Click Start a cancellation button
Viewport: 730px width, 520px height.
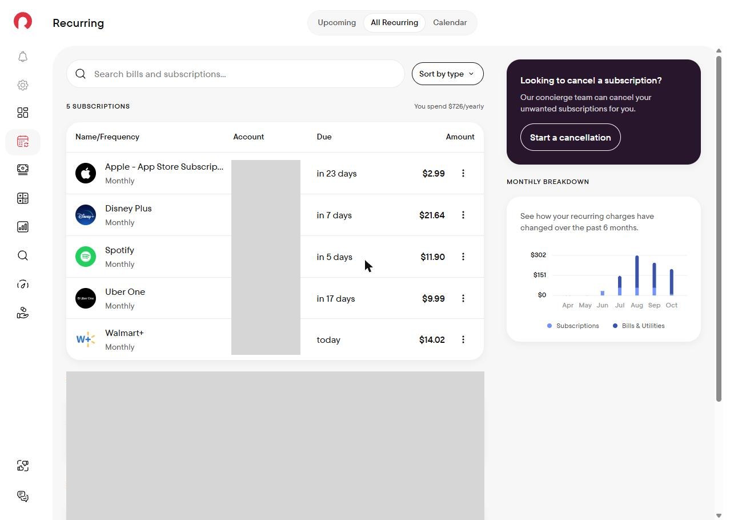pyautogui.click(x=570, y=137)
